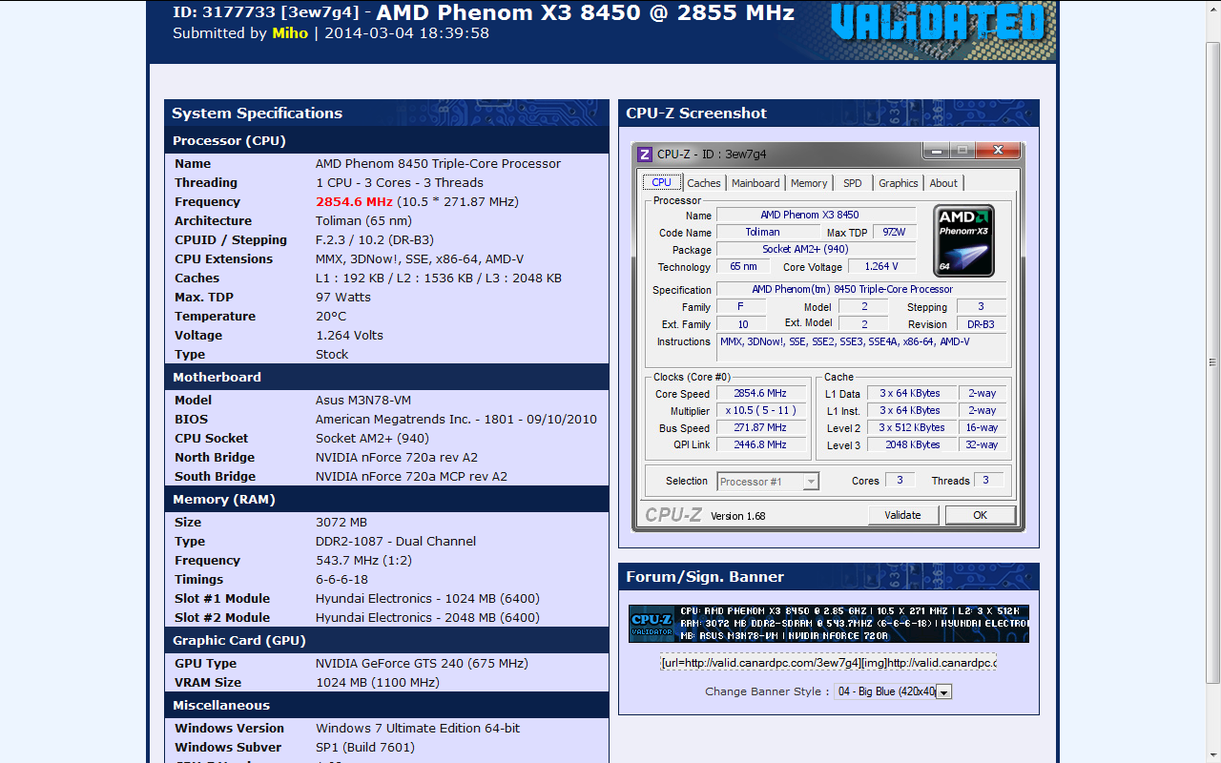Viewport: 1221px width, 763px height.
Task: Open the About tab in CPU-Z
Action: 943,183
